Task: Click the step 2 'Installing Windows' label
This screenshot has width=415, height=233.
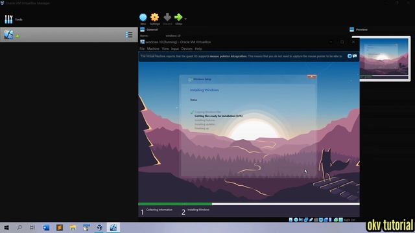Action: [198, 210]
